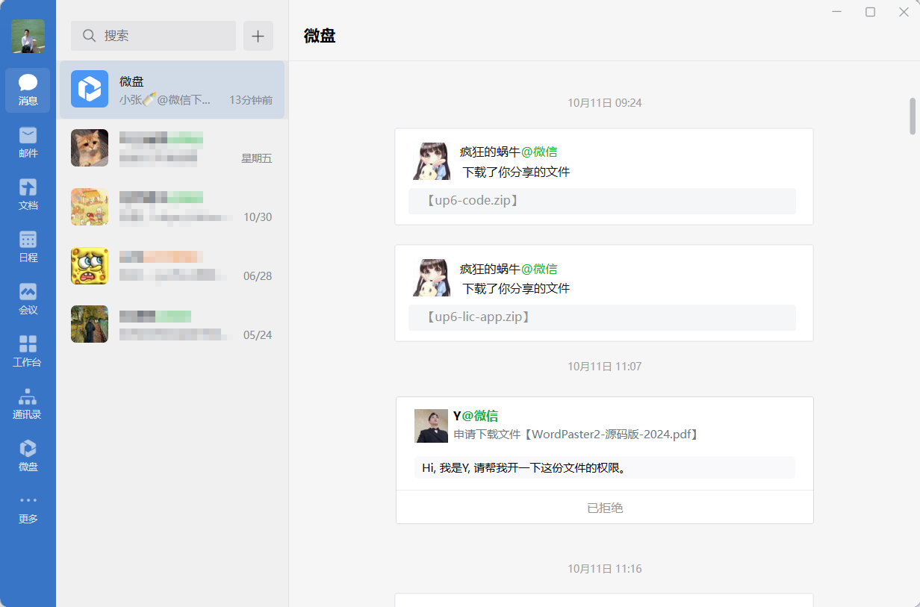Screen dimensions: 920x607
Task: Open the 会议 meetings section
Action: [28, 299]
